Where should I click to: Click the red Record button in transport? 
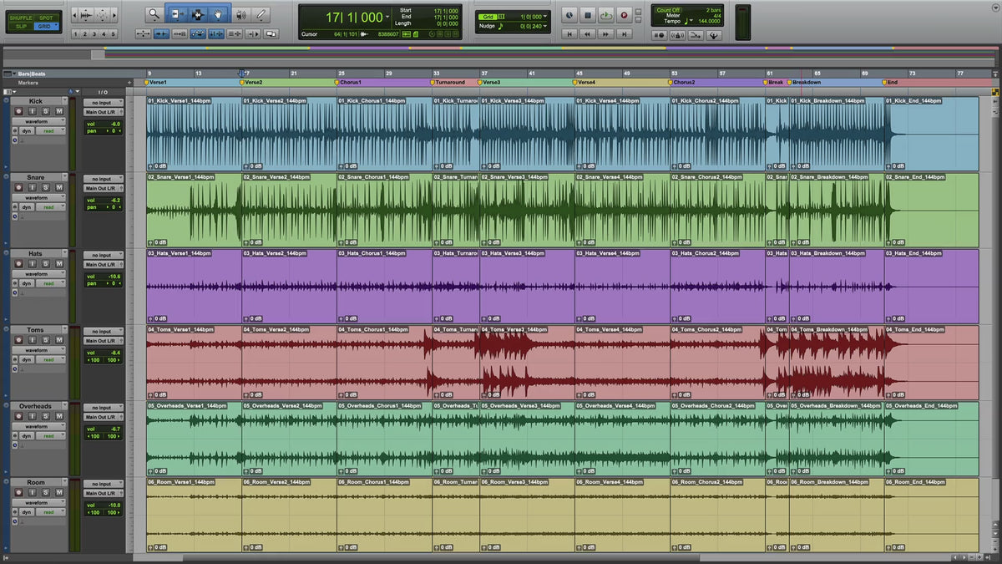625,15
